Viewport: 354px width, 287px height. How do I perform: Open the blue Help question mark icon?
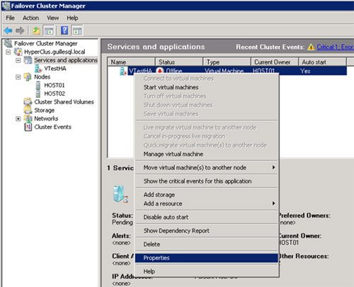64,30
